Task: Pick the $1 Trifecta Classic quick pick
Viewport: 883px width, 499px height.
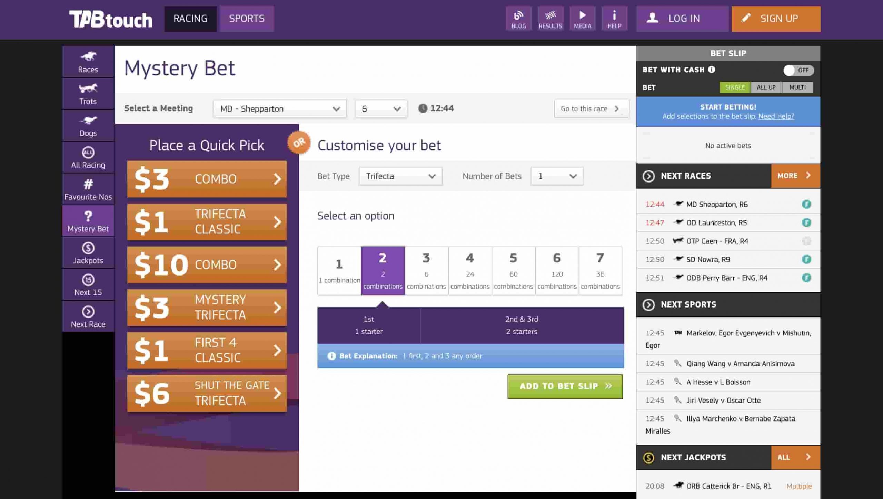Action: 207,222
